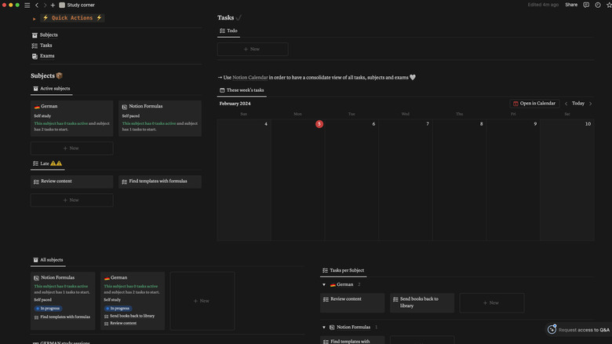Follow the Notion Calendar link

(250, 77)
